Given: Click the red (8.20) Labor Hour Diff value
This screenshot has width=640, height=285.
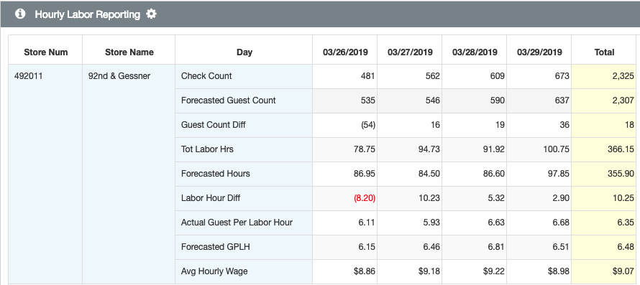Looking at the screenshot, I should click(x=365, y=198).
